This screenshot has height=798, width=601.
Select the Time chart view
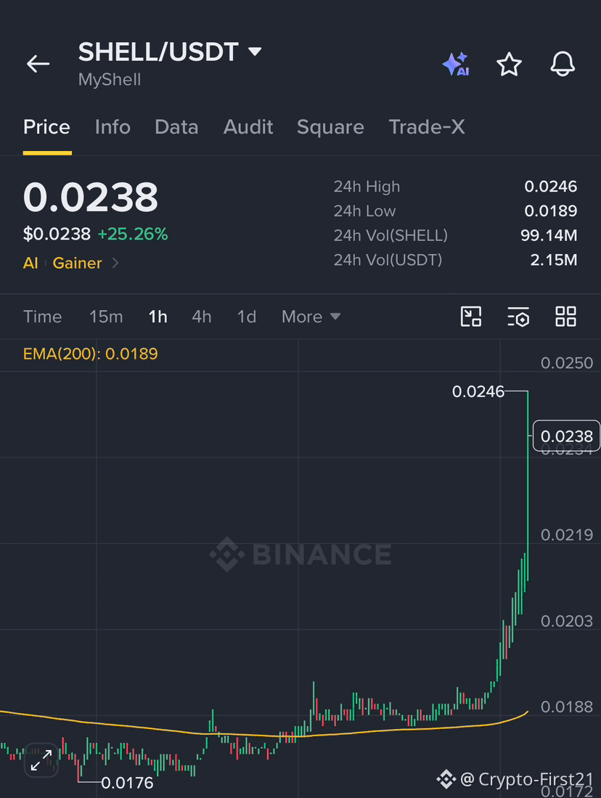click(x=42, y=317)
